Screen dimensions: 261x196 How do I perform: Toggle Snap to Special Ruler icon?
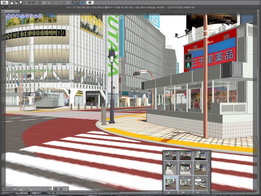click(78, 3)
